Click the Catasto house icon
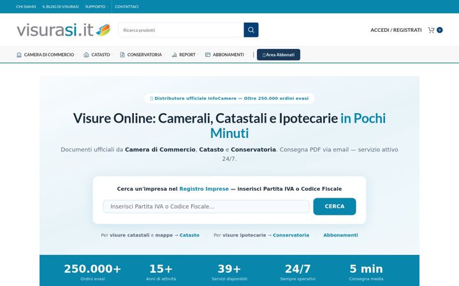The width and height of the screenshot is (459, 286). [86, 55]
